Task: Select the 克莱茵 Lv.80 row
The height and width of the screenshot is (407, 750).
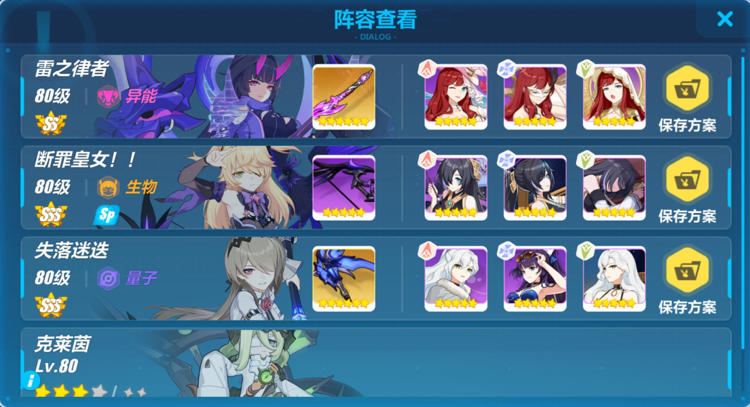Action: pos(376,362)
